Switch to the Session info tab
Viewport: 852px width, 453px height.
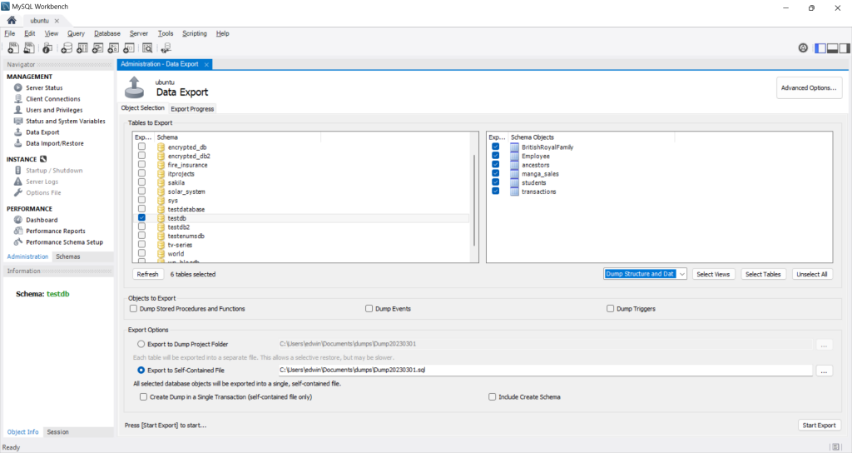tap(57, 432)
